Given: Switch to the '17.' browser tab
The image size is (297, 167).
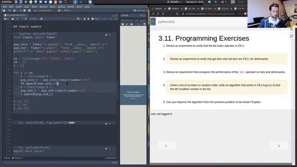Looking at the screenshot, I should (208, 8).
